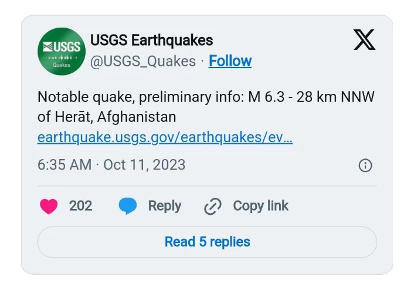
Task: Click the USGS Quakes profile avatar
Action: (x=62, y=51)
